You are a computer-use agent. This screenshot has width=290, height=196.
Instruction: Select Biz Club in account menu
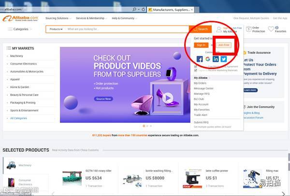tap(199, 99)
